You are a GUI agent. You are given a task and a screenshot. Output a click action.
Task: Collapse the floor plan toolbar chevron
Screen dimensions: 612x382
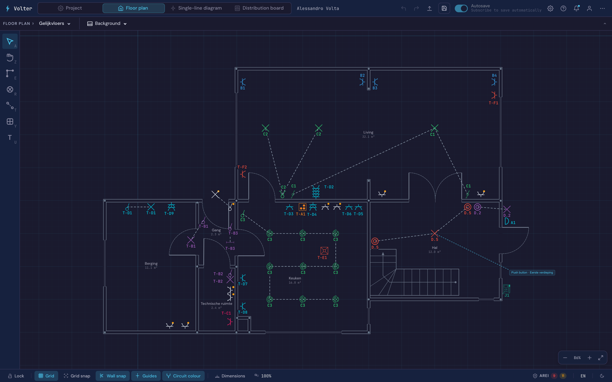(x=605, y=23)
